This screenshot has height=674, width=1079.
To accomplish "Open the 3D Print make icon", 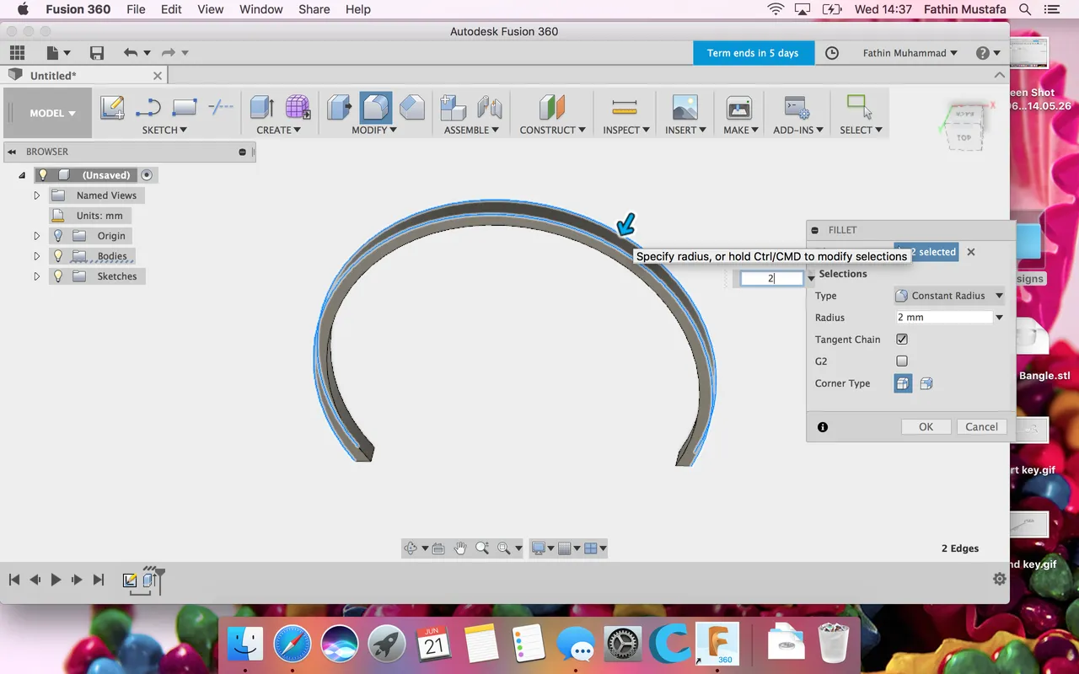I will click(x=739, y=108).
